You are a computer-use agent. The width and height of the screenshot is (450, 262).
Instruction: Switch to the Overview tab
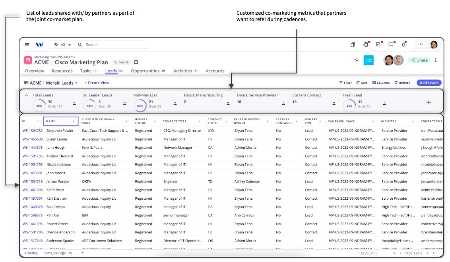click(x=35, y=71)
